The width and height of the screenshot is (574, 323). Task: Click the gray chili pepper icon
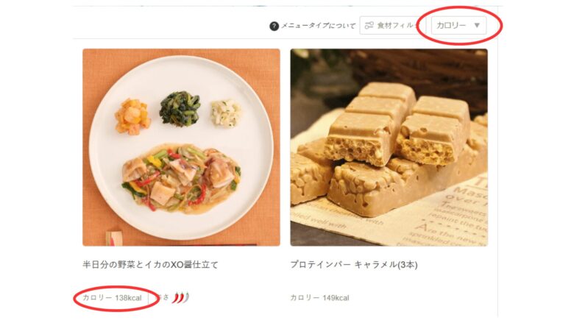187,297
